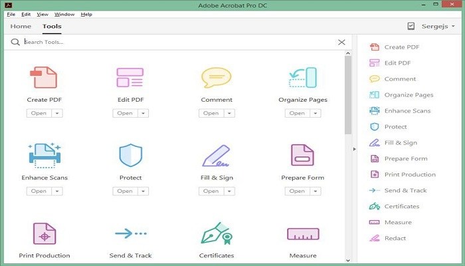Click the Enhance Scans scanner icon
The width and height of the screenshot is (465, 266).
[x=45, y=155]
